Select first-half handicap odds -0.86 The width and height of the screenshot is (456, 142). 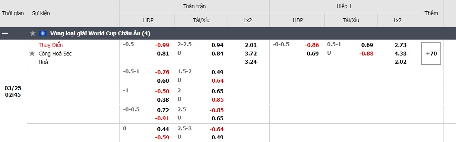point(312,45)
